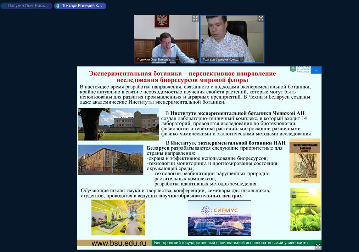This screenshot has height=252, width=359.
Task: Click the www.bsu.edu.ru link on slide
Action: [119, 243]
